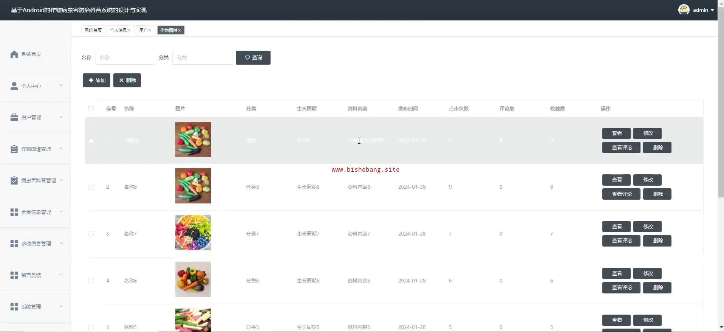Click 查看评论 for row 名称7

pos(621,240)
